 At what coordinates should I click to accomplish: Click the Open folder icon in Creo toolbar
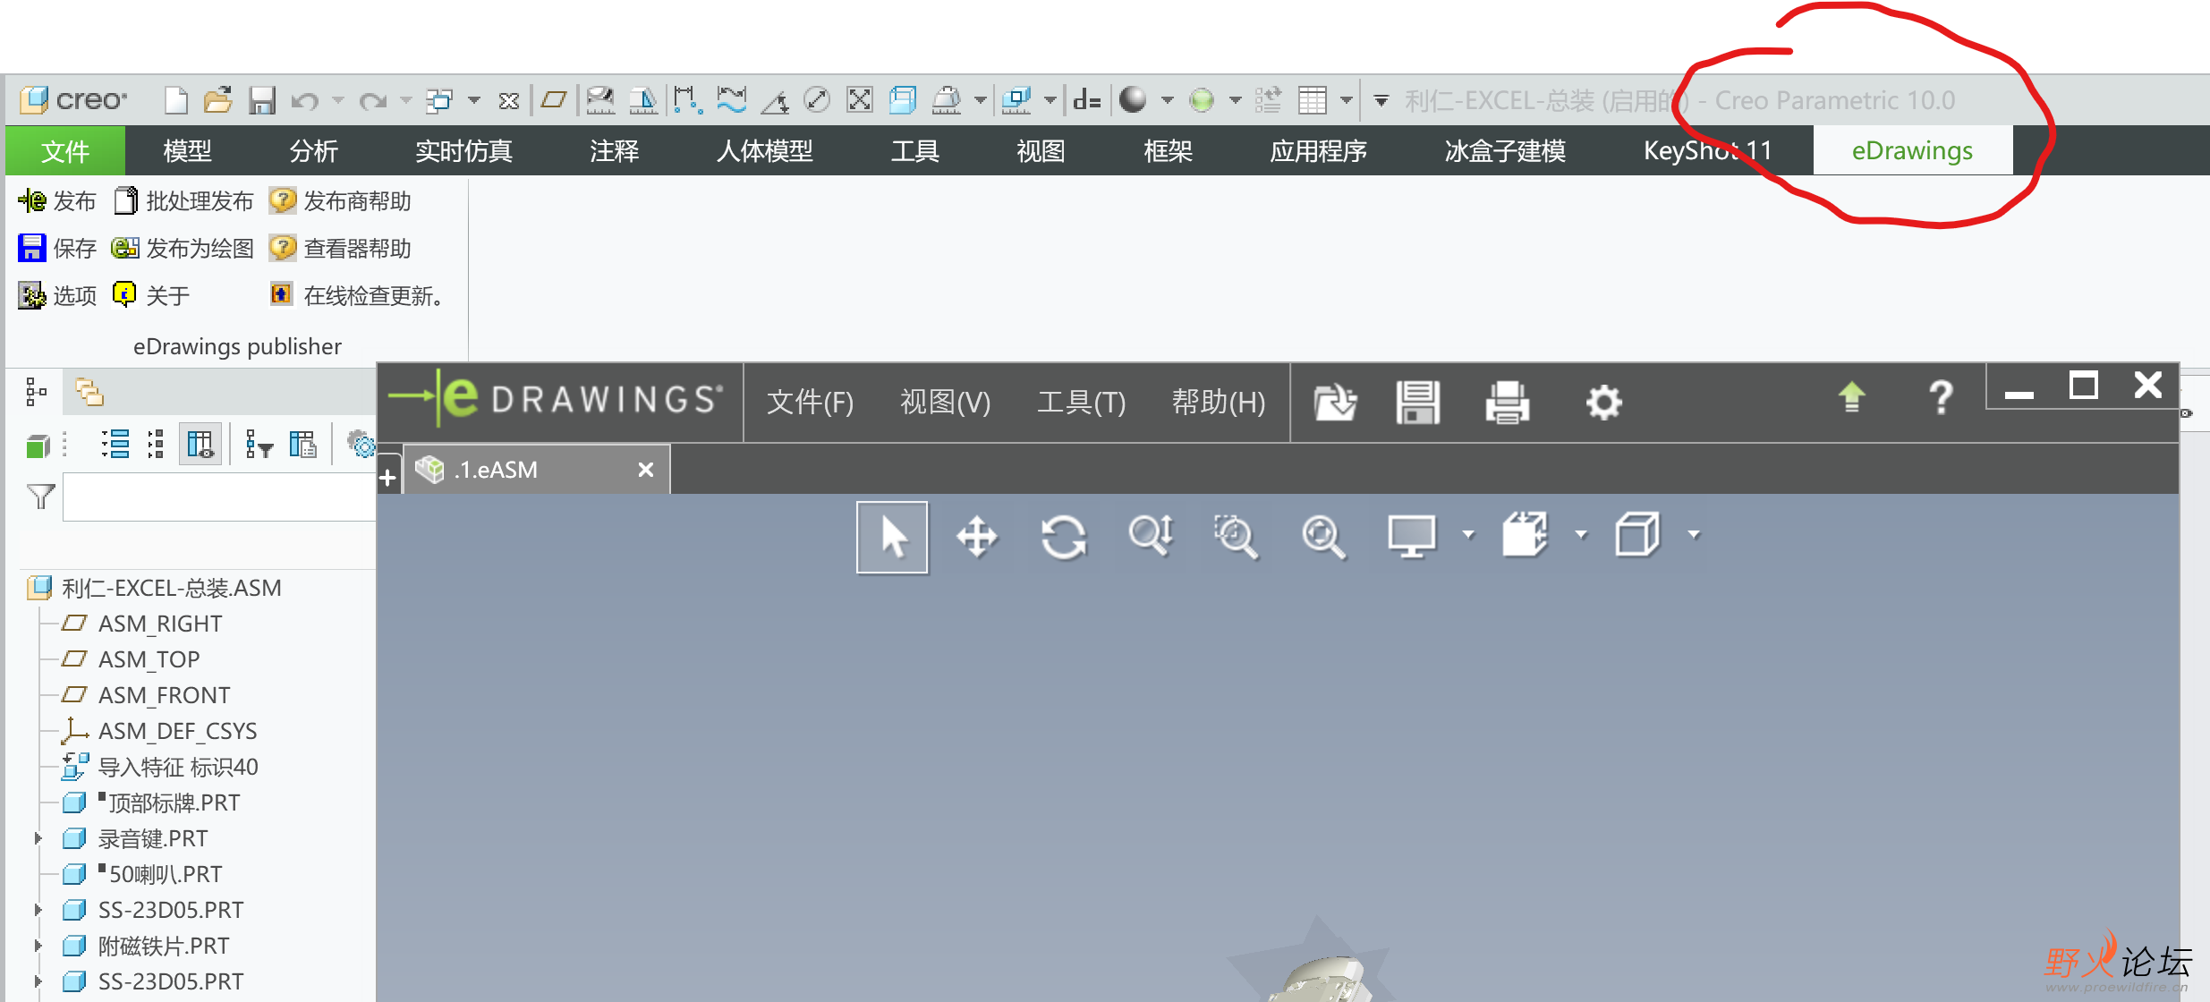(x=217, y=99)
